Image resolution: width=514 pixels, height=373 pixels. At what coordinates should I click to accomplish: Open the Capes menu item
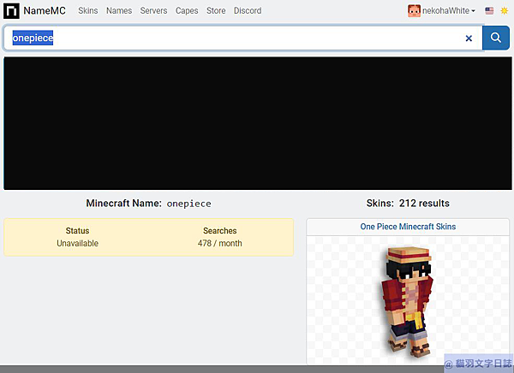tap(187, 11)
